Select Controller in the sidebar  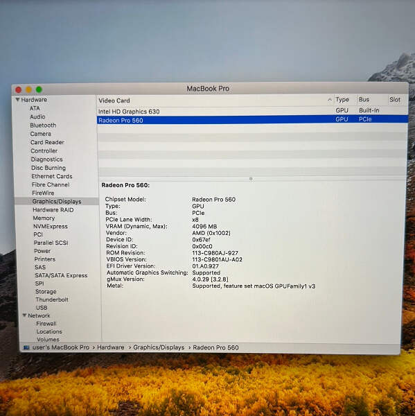pos(44,150)
